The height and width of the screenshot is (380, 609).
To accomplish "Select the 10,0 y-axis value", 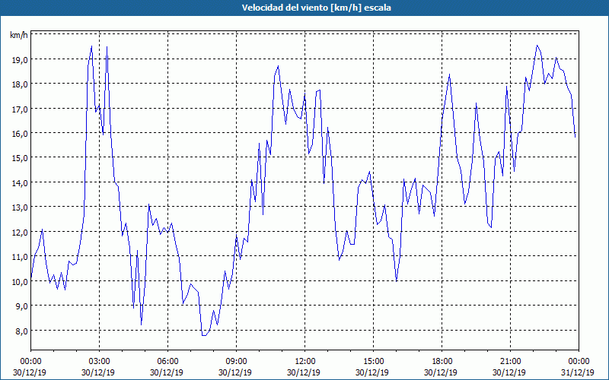I will point(20,281).
